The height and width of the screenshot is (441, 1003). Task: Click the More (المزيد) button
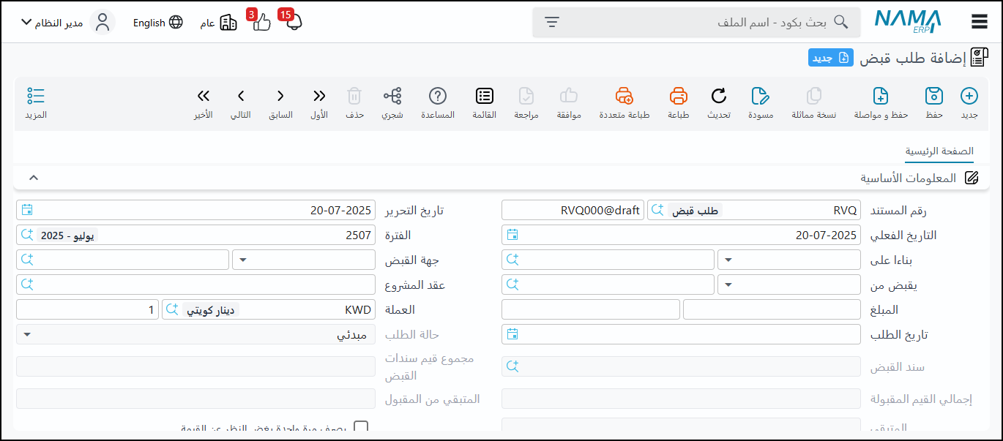pos(36,102)
